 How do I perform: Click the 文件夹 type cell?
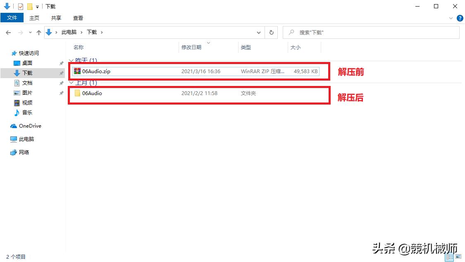(248, 93)
